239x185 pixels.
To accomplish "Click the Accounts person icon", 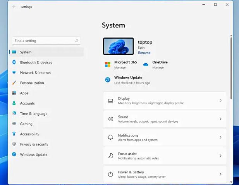I will click(x=14, y=103).
